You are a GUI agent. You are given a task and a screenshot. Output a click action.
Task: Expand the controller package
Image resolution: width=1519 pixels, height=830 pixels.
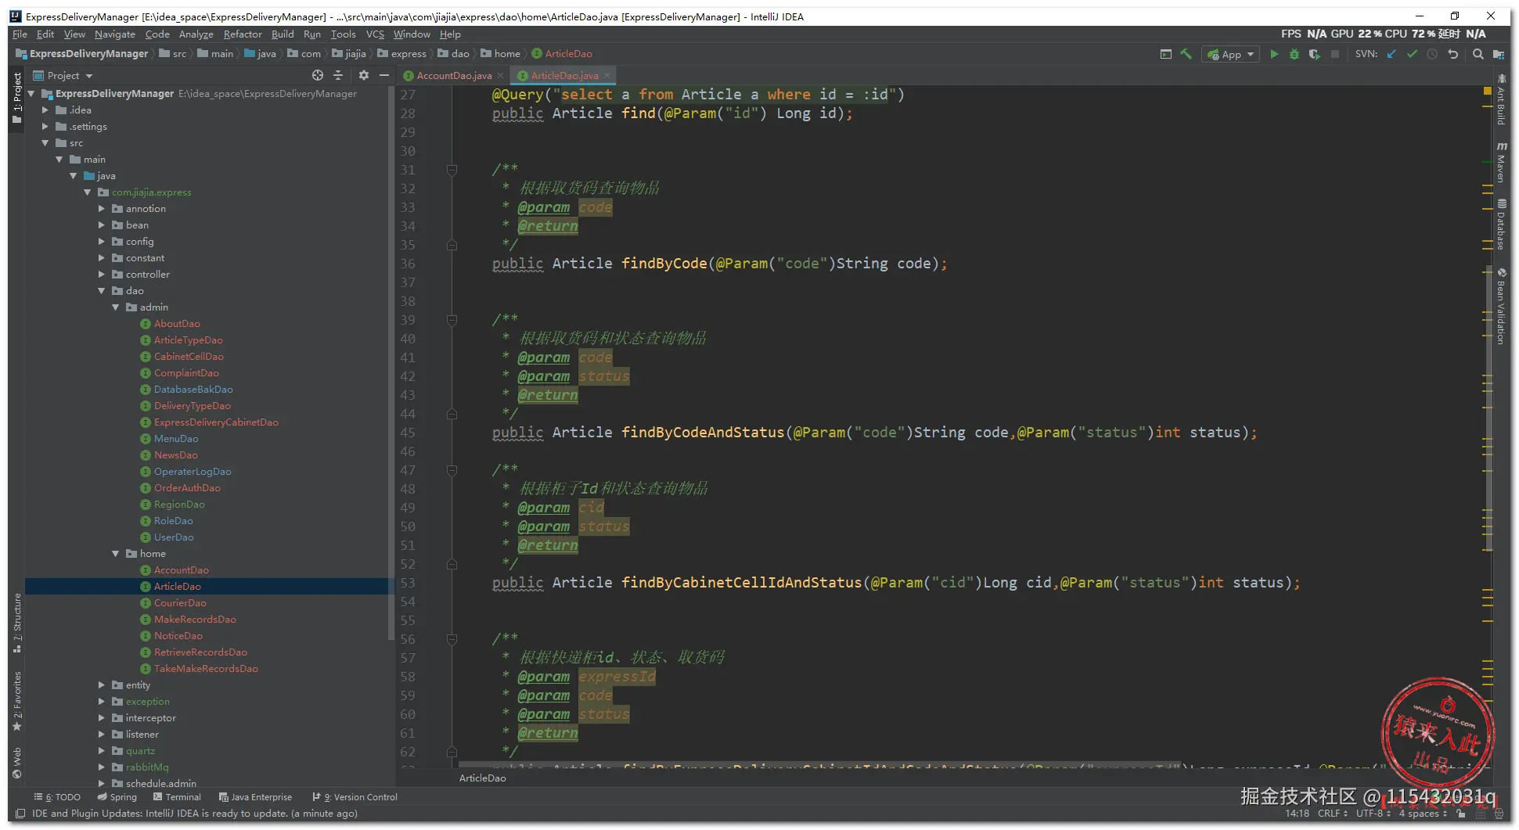(x=103, y=275)
